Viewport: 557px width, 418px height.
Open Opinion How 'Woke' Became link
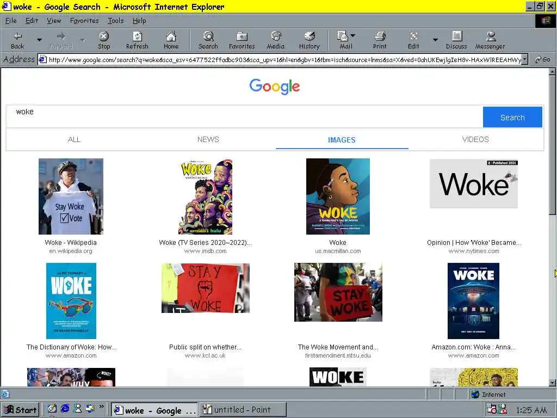pos(474,242)
